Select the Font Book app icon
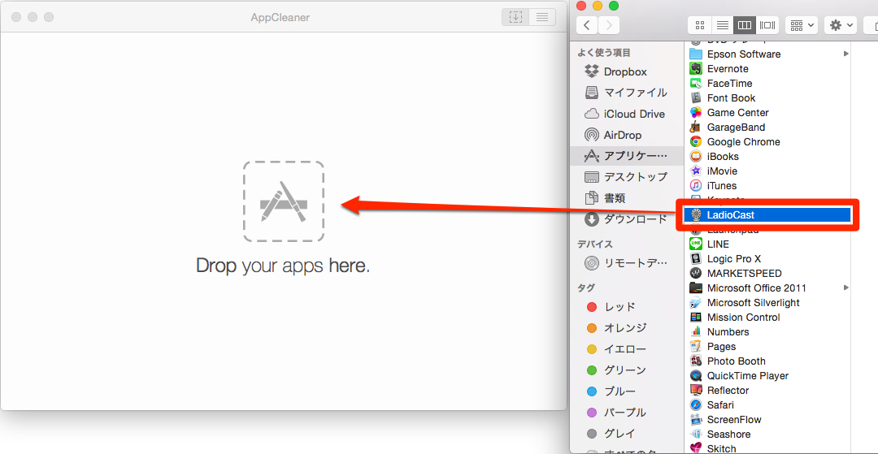Screen dimensions: 878x454 point(696,97)
